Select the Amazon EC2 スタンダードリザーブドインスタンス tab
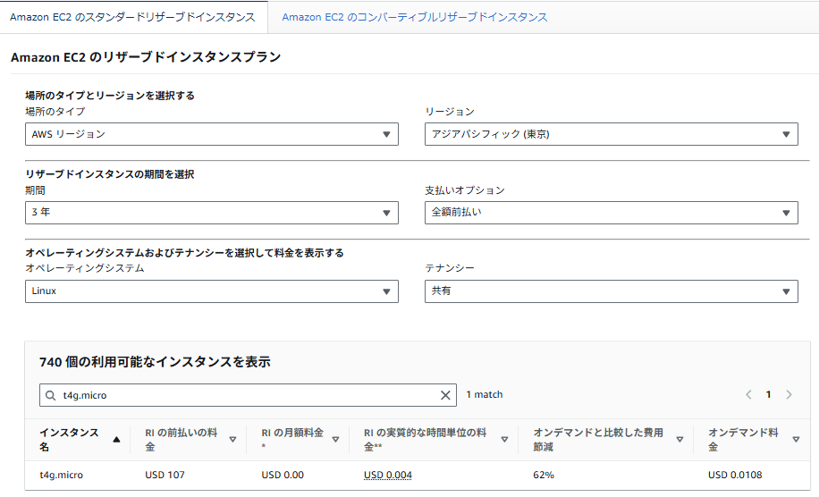 click(132, 17)
